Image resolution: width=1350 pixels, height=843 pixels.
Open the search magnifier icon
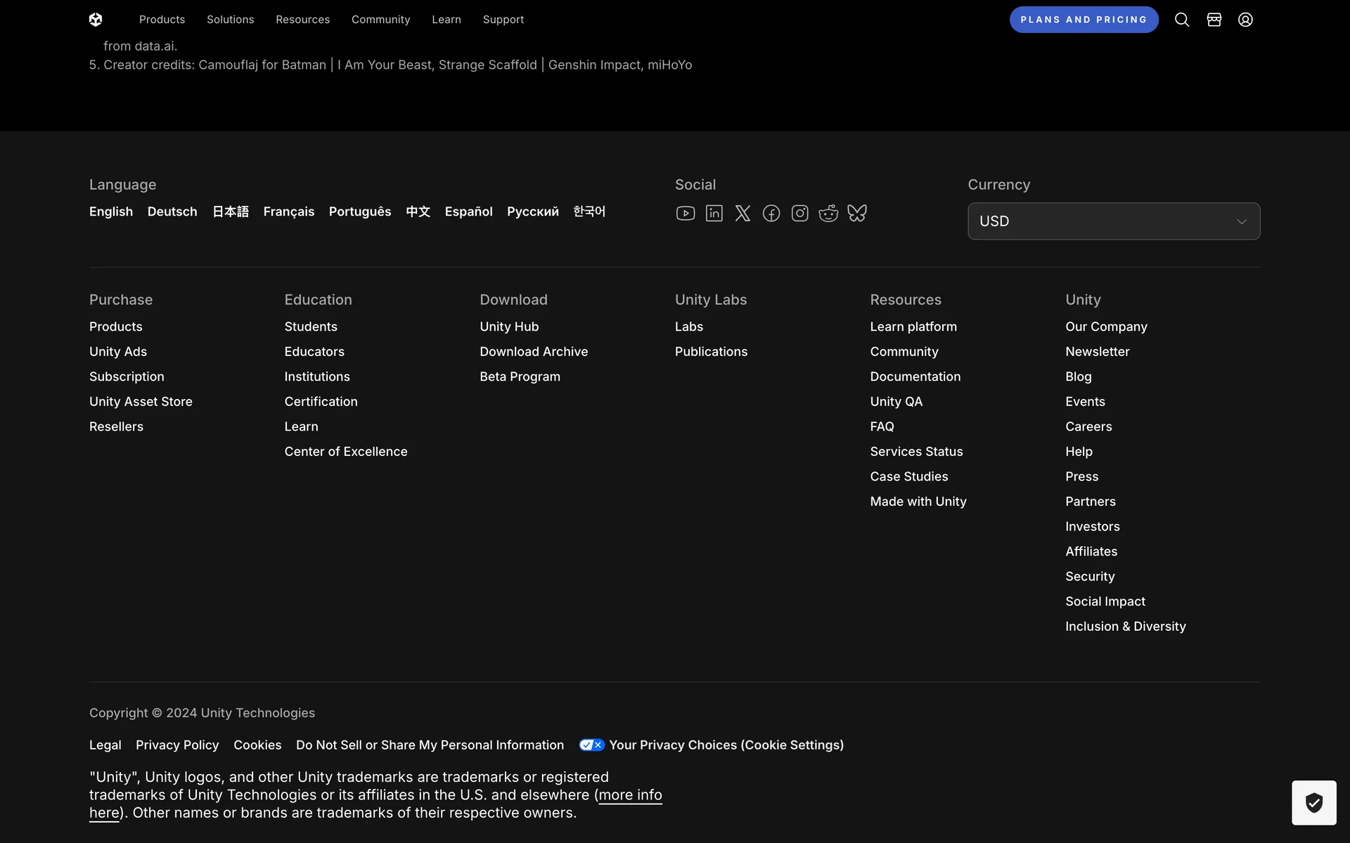click(x=1182, y=20)
